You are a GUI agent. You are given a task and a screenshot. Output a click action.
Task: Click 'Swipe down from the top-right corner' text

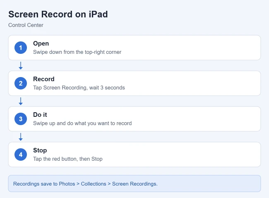(77, 52)
